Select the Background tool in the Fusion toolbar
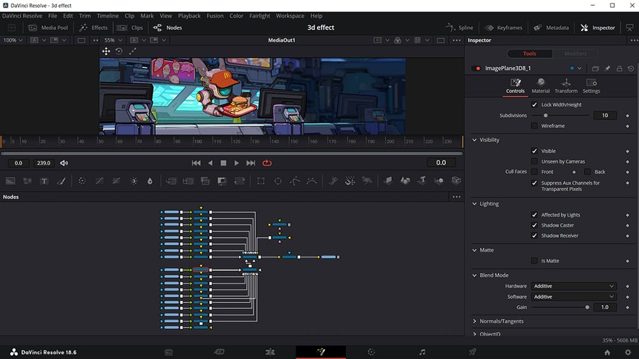Image resolution: width=639 pixels, height=359 pixels. tap(10, 180)
